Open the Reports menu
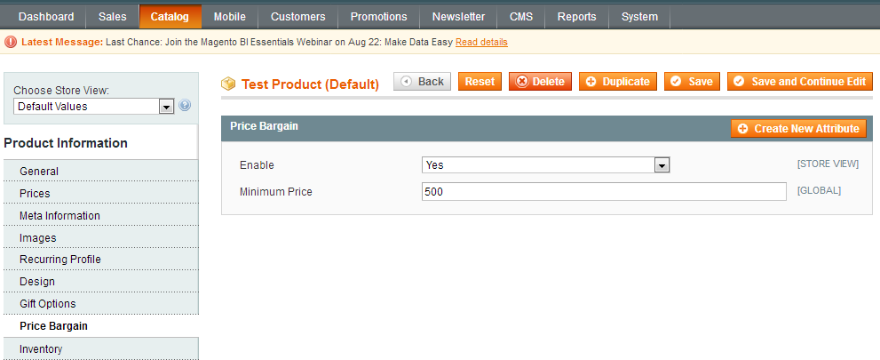Viewport: 880px width, 360px height. [x=576, y=17]
